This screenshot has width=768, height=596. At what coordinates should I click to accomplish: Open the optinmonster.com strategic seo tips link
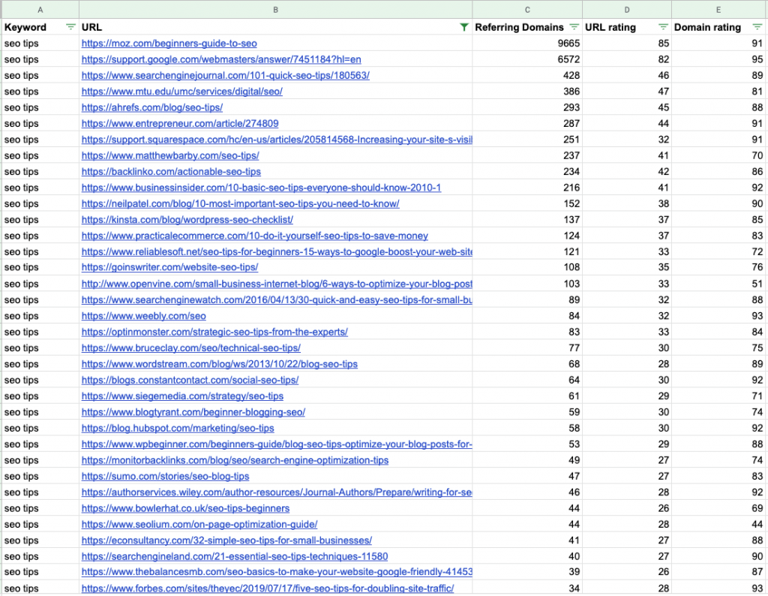214,332
